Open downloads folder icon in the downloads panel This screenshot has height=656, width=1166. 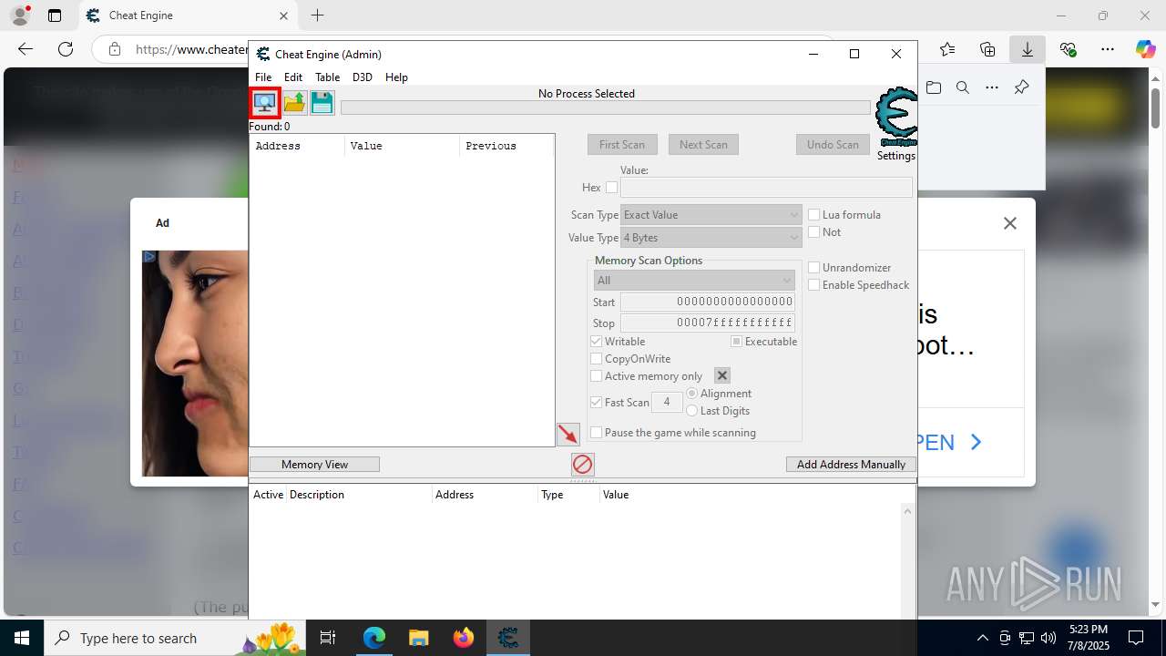pyautogui.click(x=934, y=87)
